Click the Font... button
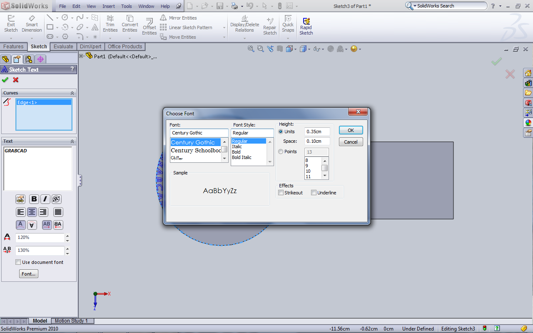This screenshot has height=333, width=533. 29,274
